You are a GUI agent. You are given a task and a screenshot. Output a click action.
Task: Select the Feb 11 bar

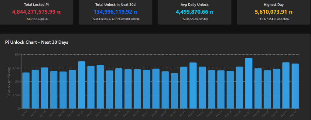click(286, 85)
